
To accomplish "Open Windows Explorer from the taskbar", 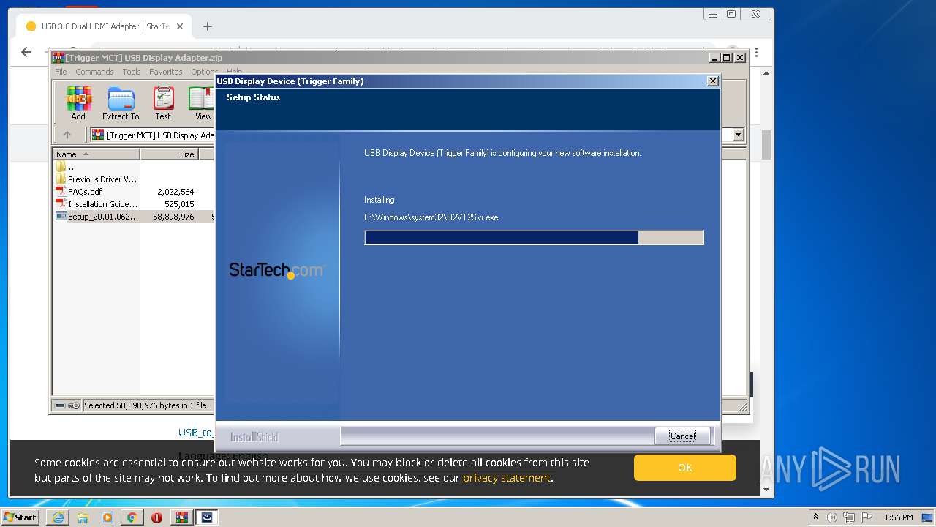I will click(83, 517).
